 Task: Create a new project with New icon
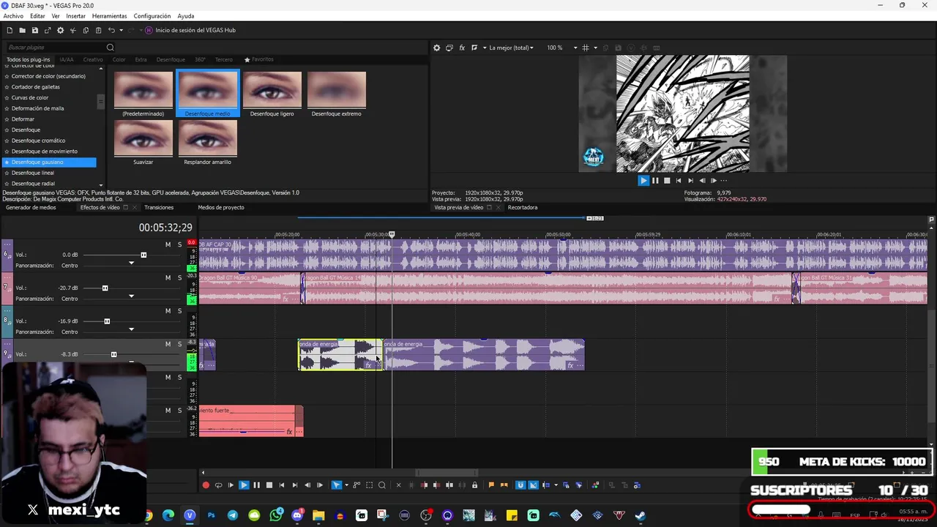(10, 30)
